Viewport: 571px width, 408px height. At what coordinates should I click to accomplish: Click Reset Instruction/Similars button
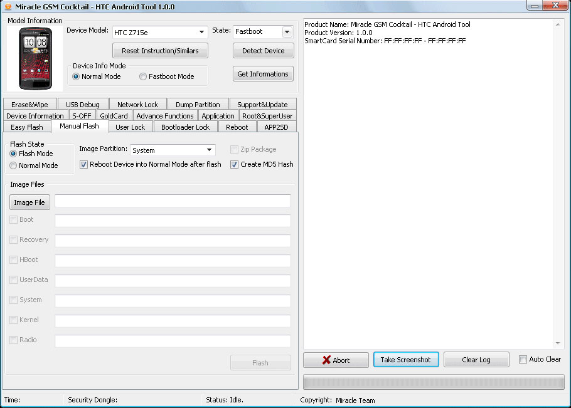[x=160, y=51]
